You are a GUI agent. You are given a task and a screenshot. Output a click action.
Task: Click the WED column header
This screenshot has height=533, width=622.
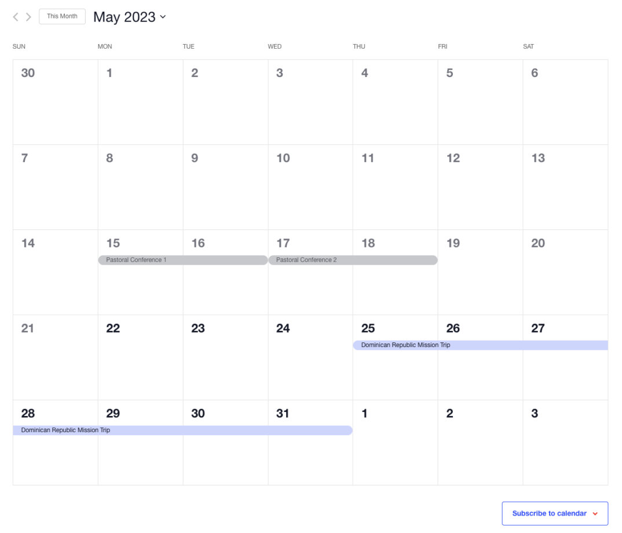pyautogui.click(x=275, y=46)
